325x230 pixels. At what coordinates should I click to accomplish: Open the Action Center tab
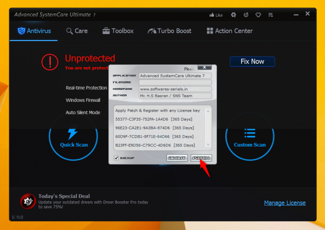[230, 31]
